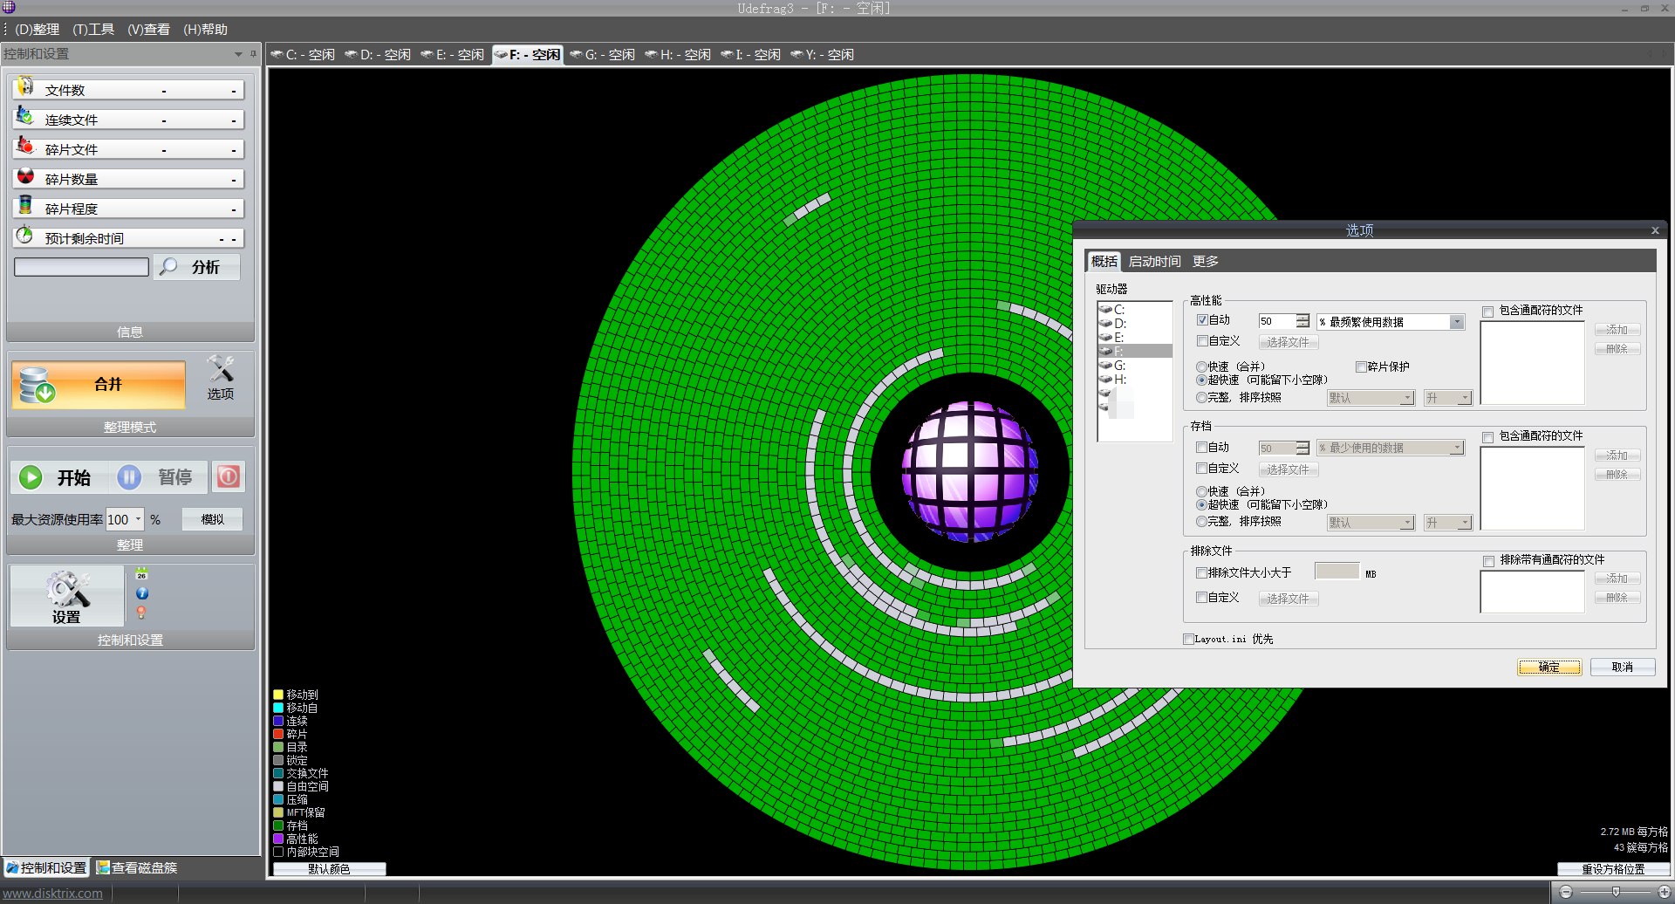1675x904 pixels.
Task: Open the www.disktrix.com link
Action: pyautogui.click(x=52, y=894)
